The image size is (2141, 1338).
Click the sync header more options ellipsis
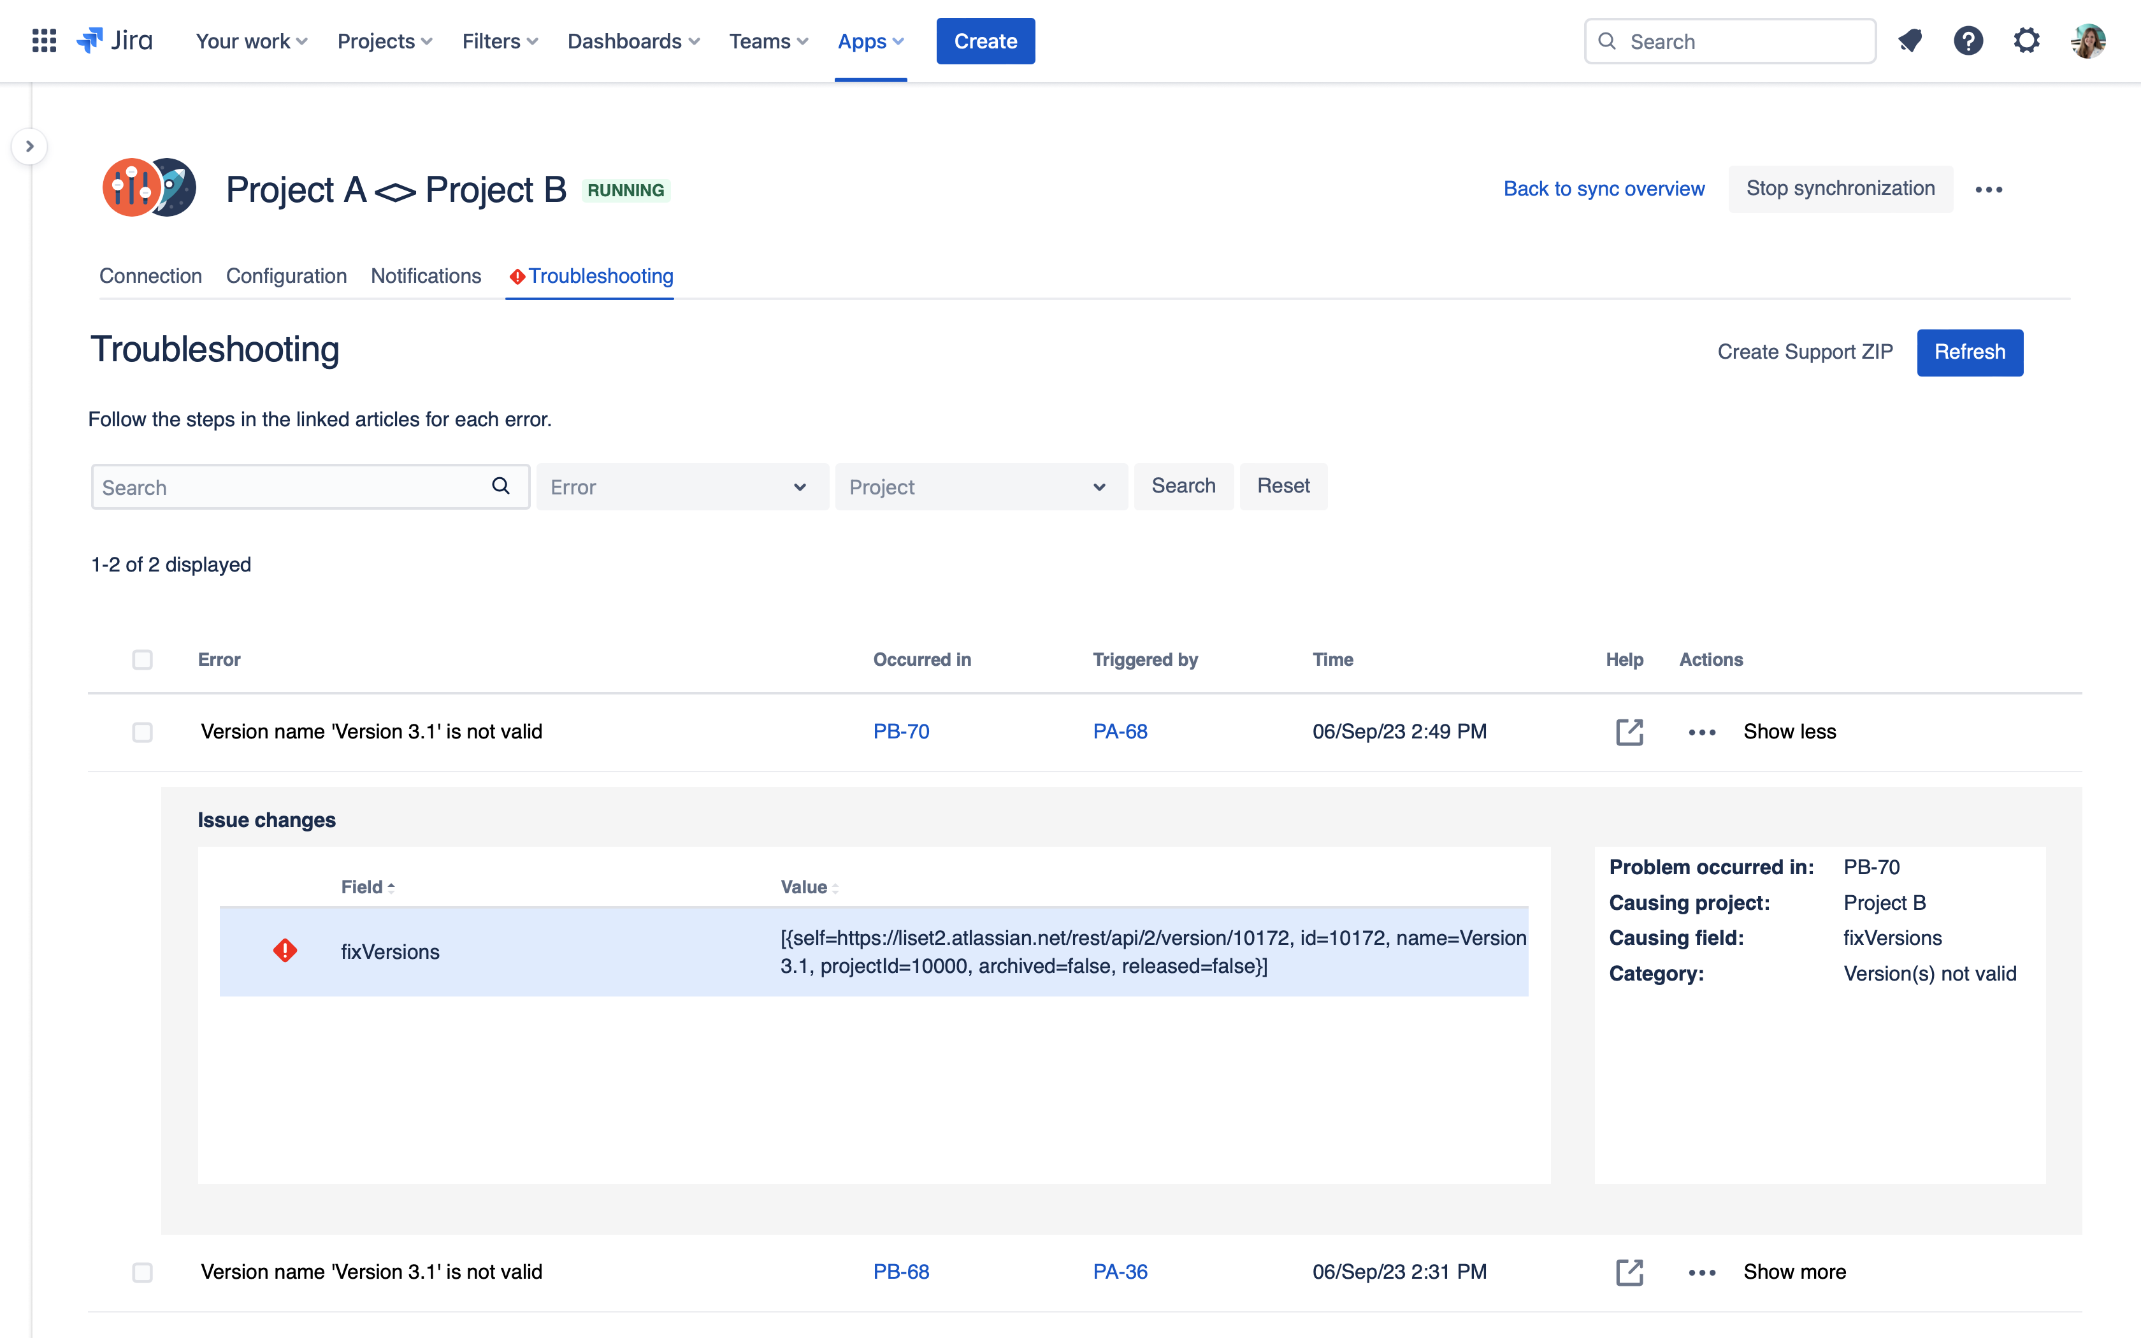1988,189
